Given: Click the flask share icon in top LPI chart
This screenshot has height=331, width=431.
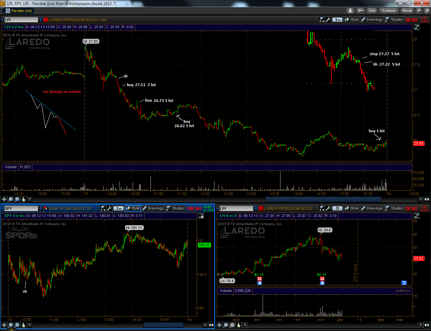Looking at the screenshot, I should [x=322, y=20].
